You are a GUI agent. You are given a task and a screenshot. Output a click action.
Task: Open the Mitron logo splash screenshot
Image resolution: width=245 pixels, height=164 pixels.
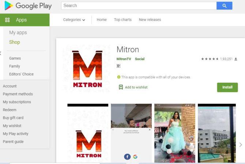point(88,133)
